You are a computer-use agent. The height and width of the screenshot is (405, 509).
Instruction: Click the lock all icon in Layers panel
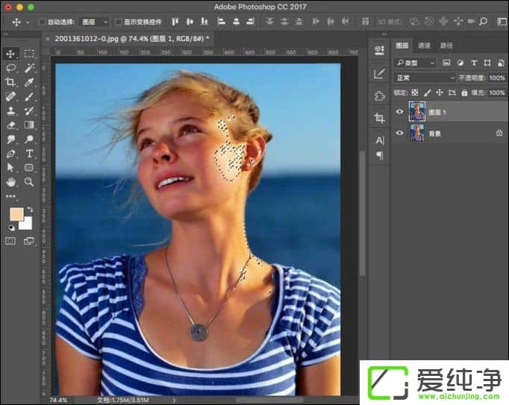[464, 92]
